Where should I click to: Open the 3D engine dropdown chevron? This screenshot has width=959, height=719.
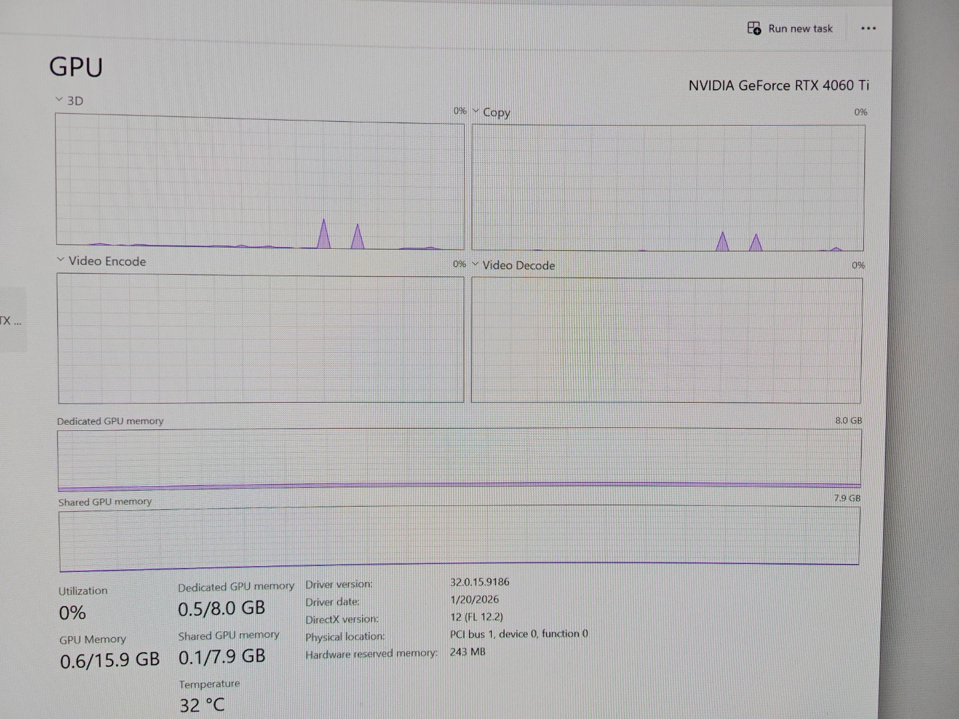(x=59, y=100)
